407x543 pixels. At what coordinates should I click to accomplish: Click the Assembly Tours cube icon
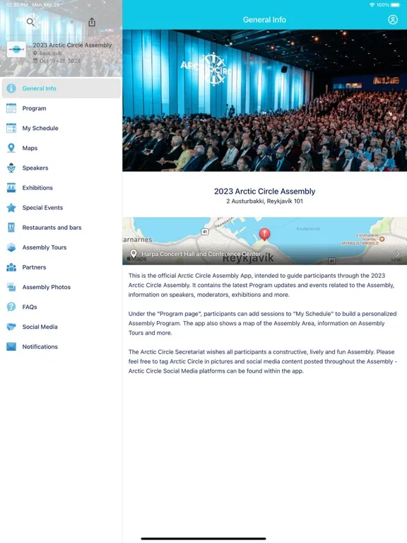[x=11, y=247]
